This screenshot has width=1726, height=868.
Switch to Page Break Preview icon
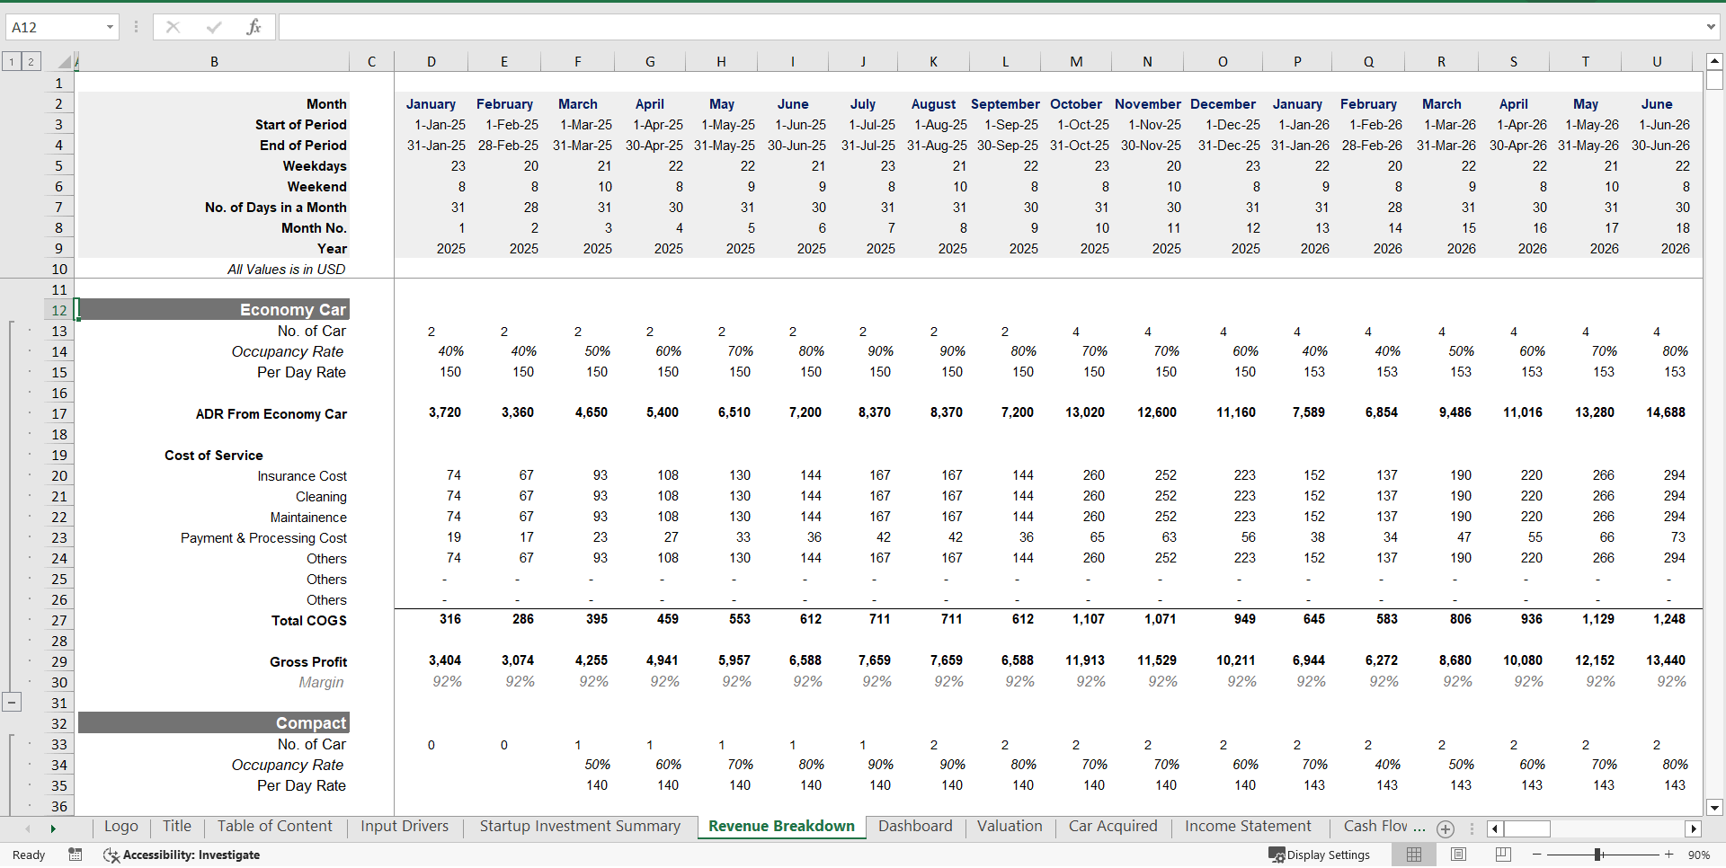pos(1502,855)
